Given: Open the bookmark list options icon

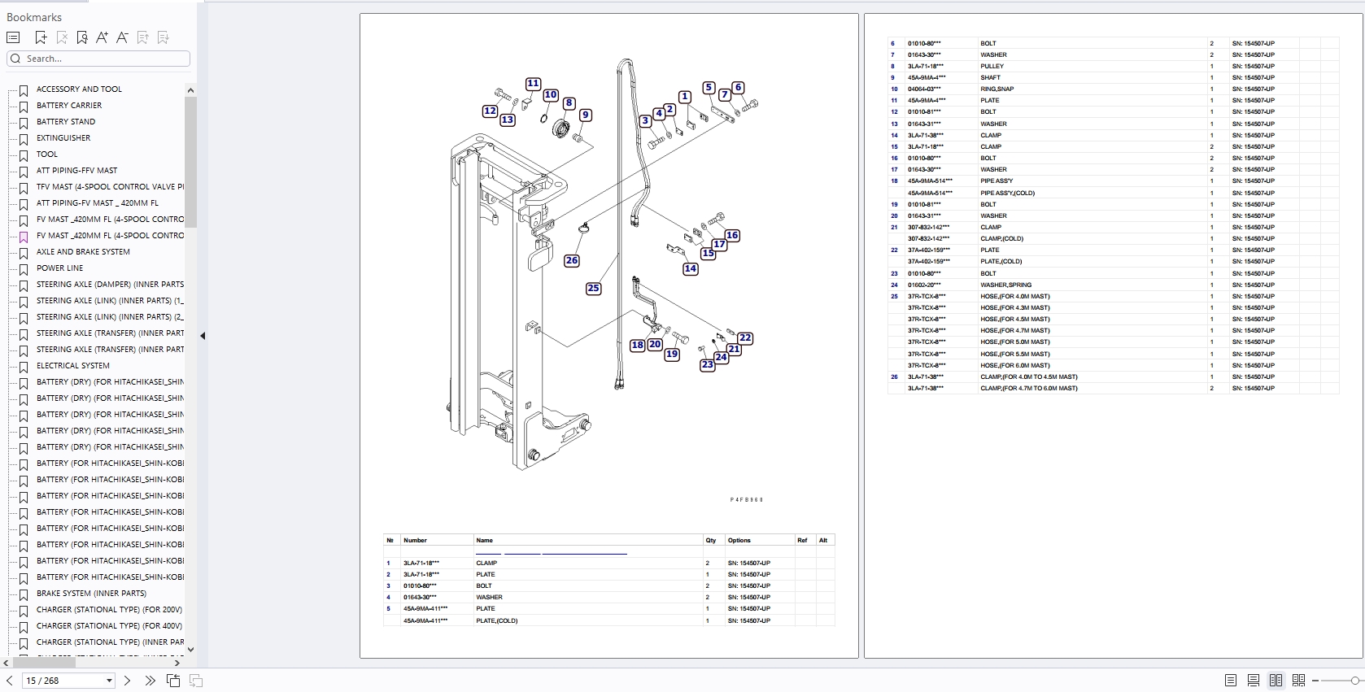Looking at the screenshot, I should 13,37.
